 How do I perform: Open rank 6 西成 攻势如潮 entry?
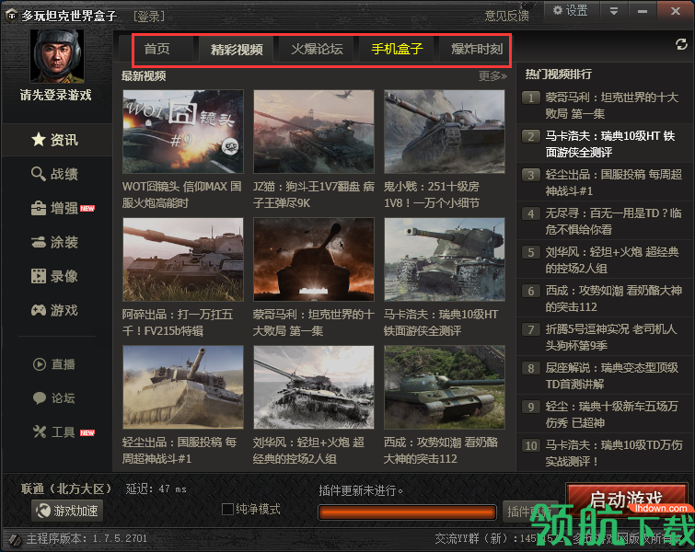(604, 299)
